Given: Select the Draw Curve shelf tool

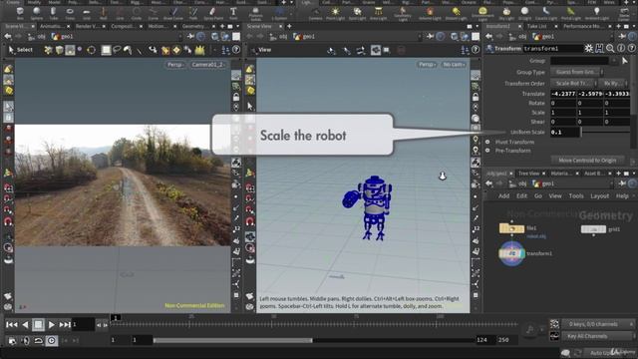Looking at the screenshot, I should point(173,13).
